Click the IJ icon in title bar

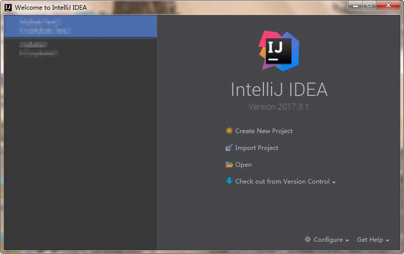click(8, 8)
